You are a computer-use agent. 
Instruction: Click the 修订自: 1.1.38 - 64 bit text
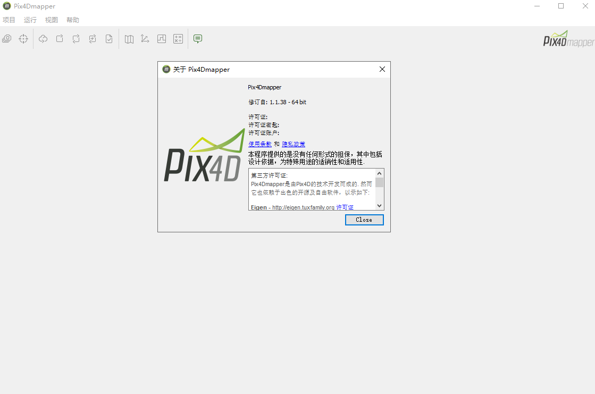[278, 102]
